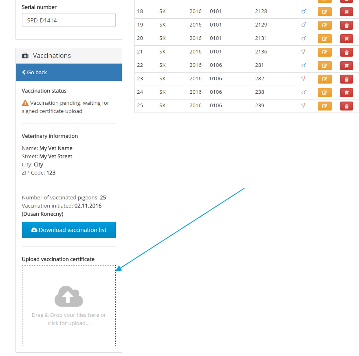Click the edit icon for row 24

click(x=324, y=93)
